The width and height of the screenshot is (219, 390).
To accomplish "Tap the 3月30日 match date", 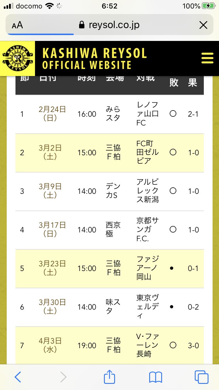I will tap(52, 307).
